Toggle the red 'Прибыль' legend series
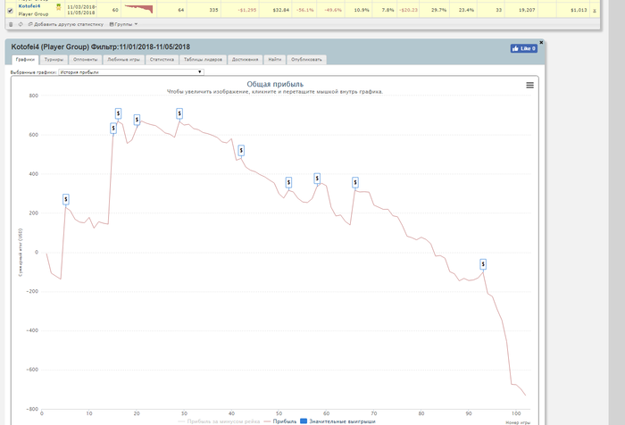The image size is (625, 425). (280, 421)
